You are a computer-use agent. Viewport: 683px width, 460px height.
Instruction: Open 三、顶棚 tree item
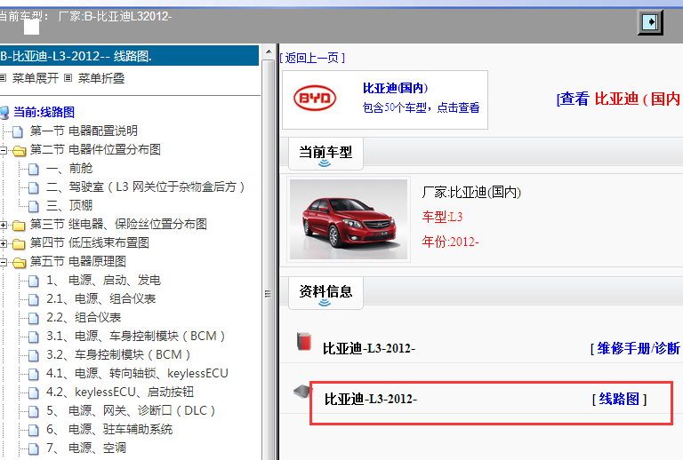click(69, 206)
